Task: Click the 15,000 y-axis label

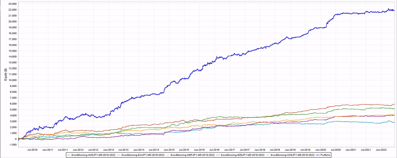Action: pyautogui.click(x=12, y=51)
